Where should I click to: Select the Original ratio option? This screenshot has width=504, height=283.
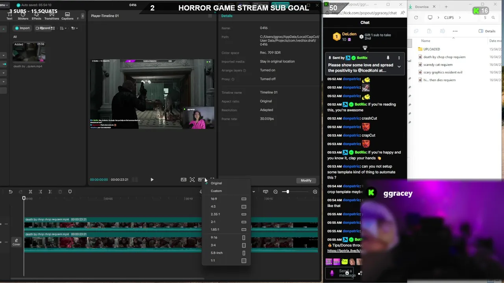click(x=226, y=183)
